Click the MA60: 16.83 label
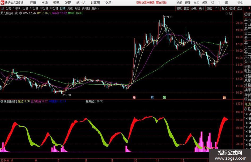The width and height of the screenshot is (251, 162). 75,13
